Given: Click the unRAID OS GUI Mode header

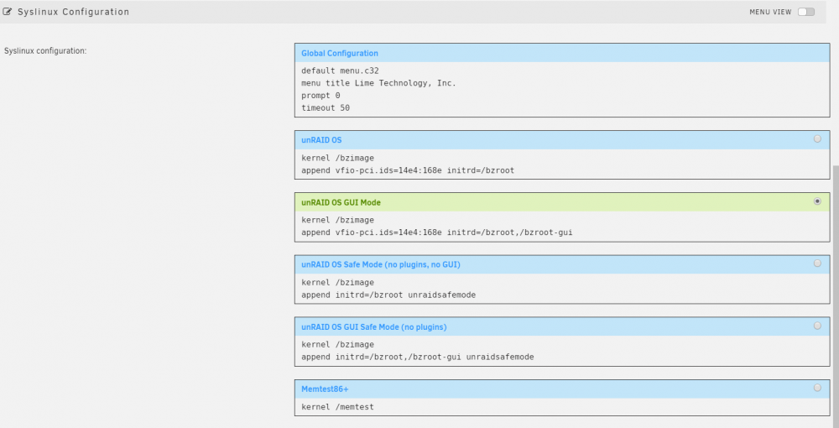Looking at the screenshot, I should (562, 202).
